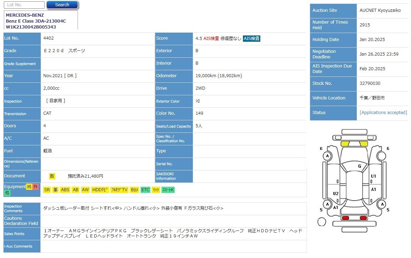This screenshot has width=411, height=258.
Task: Select the ABS equipment badge
Action: [65, 190]
